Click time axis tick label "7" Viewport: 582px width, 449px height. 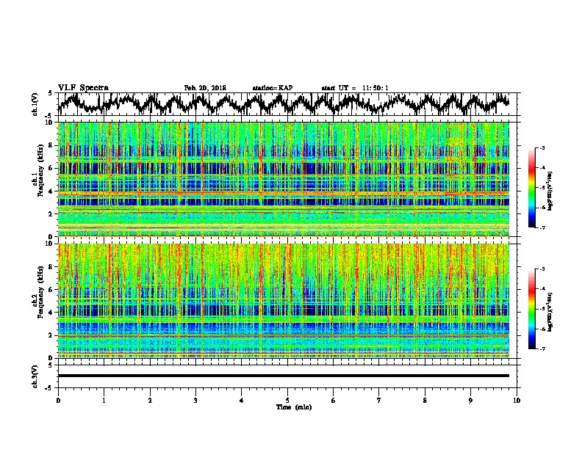(x=379, y=400)
